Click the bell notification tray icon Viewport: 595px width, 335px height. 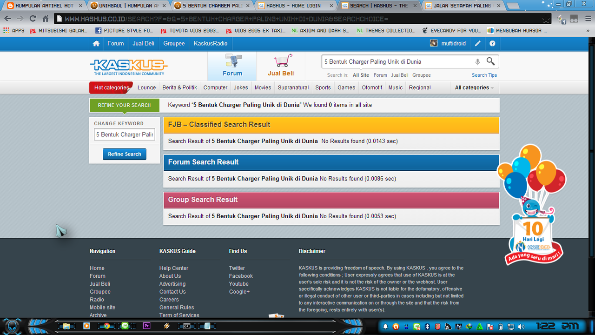click(x=385, y=327)
